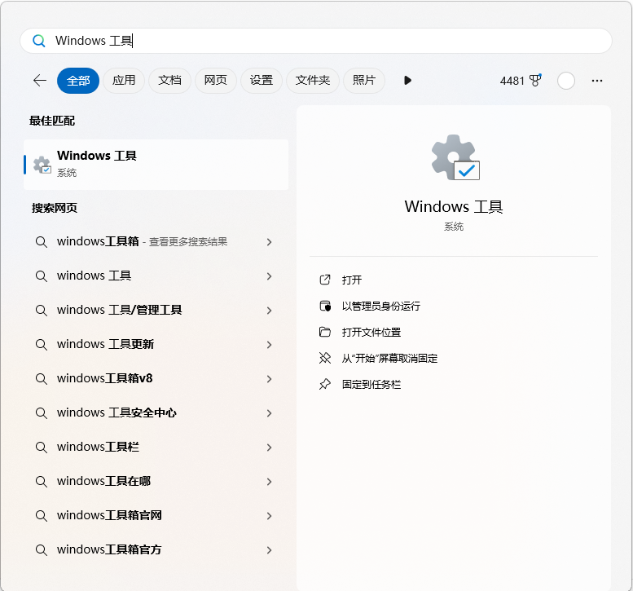Open the three-dot more options menu
This screenshot has height=591, width=633.
(x=596, y=81)
